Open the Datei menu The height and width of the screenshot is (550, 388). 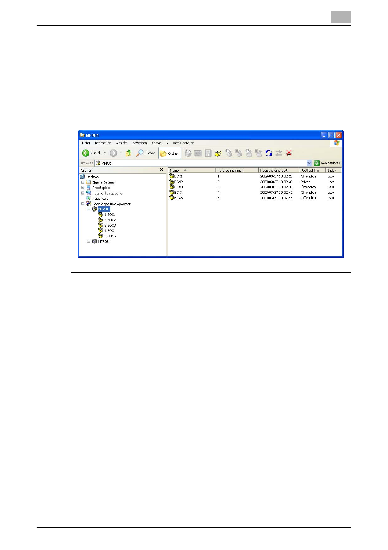pos(86,143)
